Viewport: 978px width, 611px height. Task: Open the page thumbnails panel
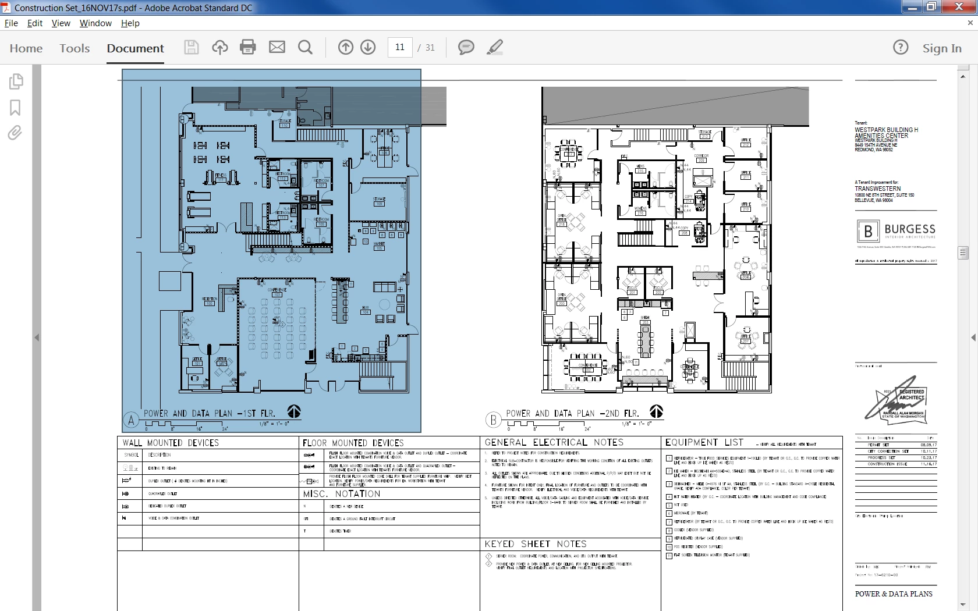click(x=16, y=81)
